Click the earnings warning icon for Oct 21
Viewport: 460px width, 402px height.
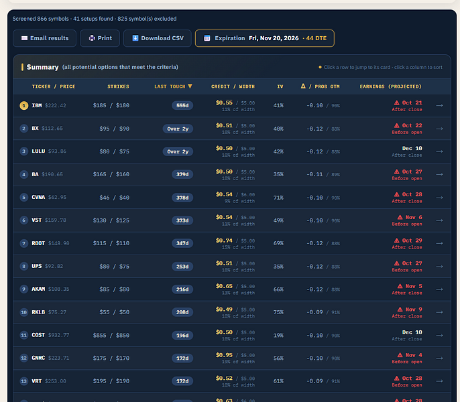pyautogui.click(x=397, y=103)
